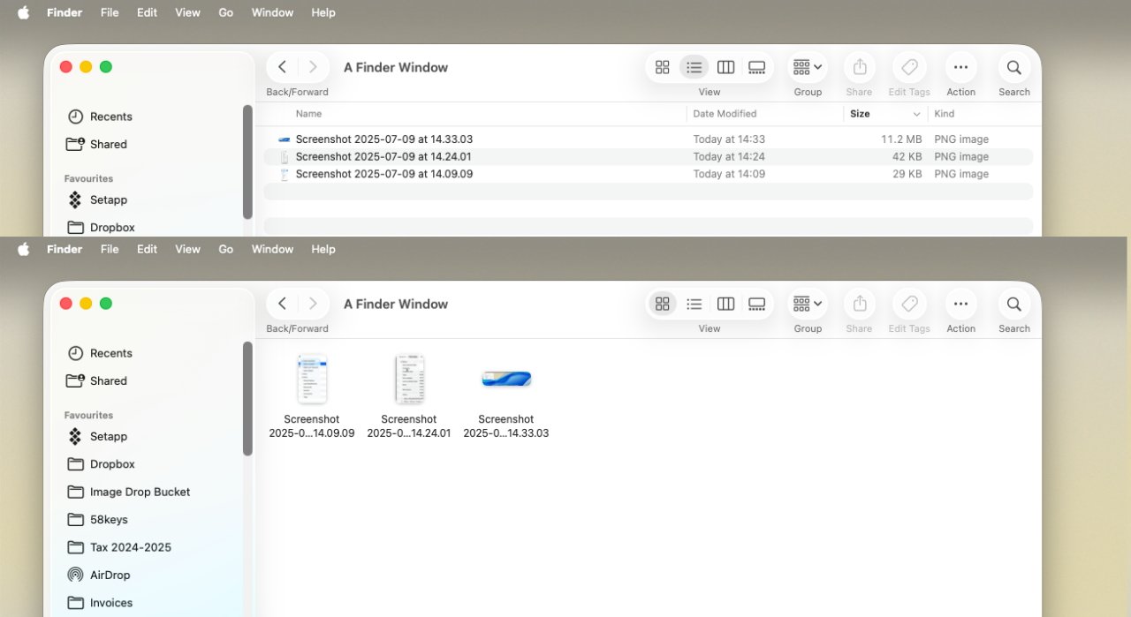Click Search magnifier in icon-view window

(1013, 304)
